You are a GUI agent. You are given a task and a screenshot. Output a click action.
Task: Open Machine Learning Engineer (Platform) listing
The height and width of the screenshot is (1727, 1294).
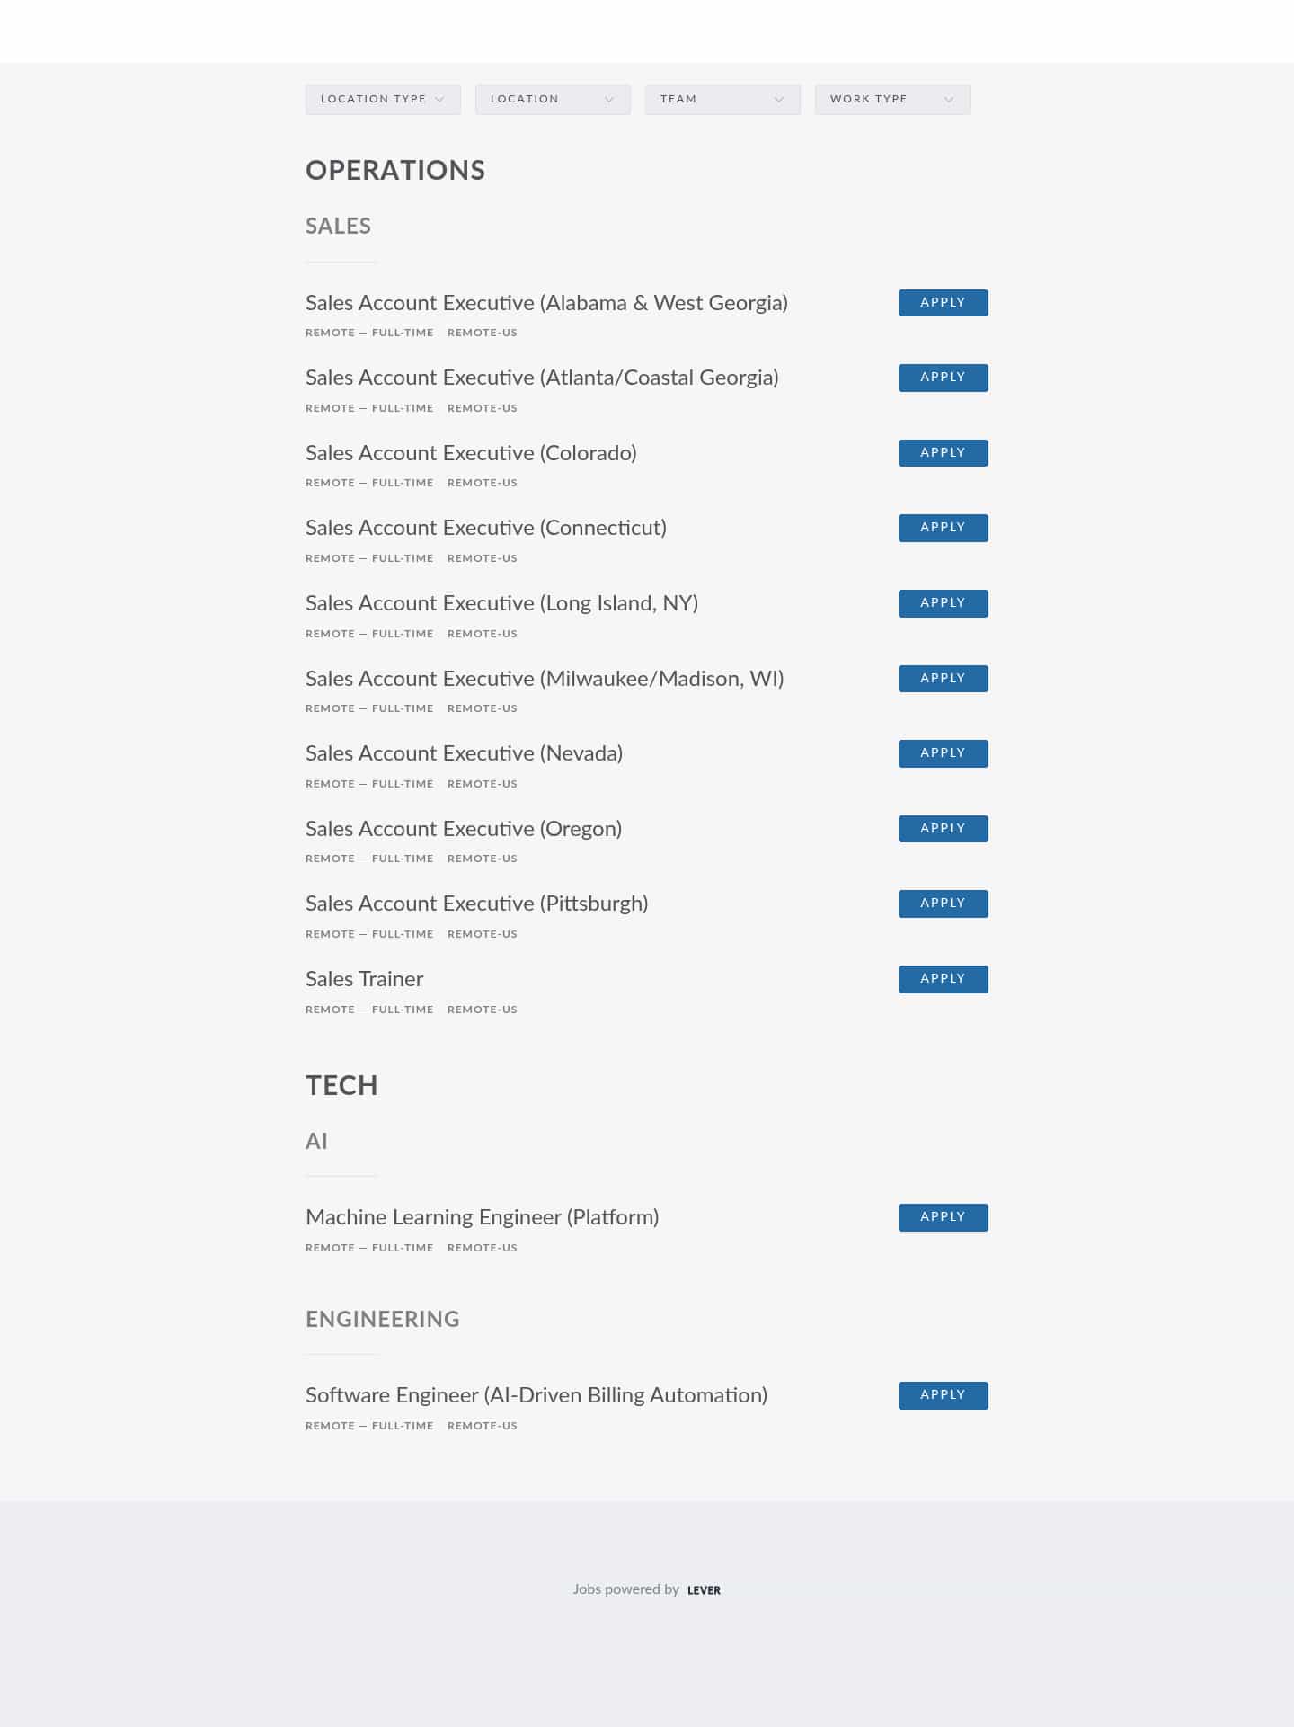(x=482, y=1217)
